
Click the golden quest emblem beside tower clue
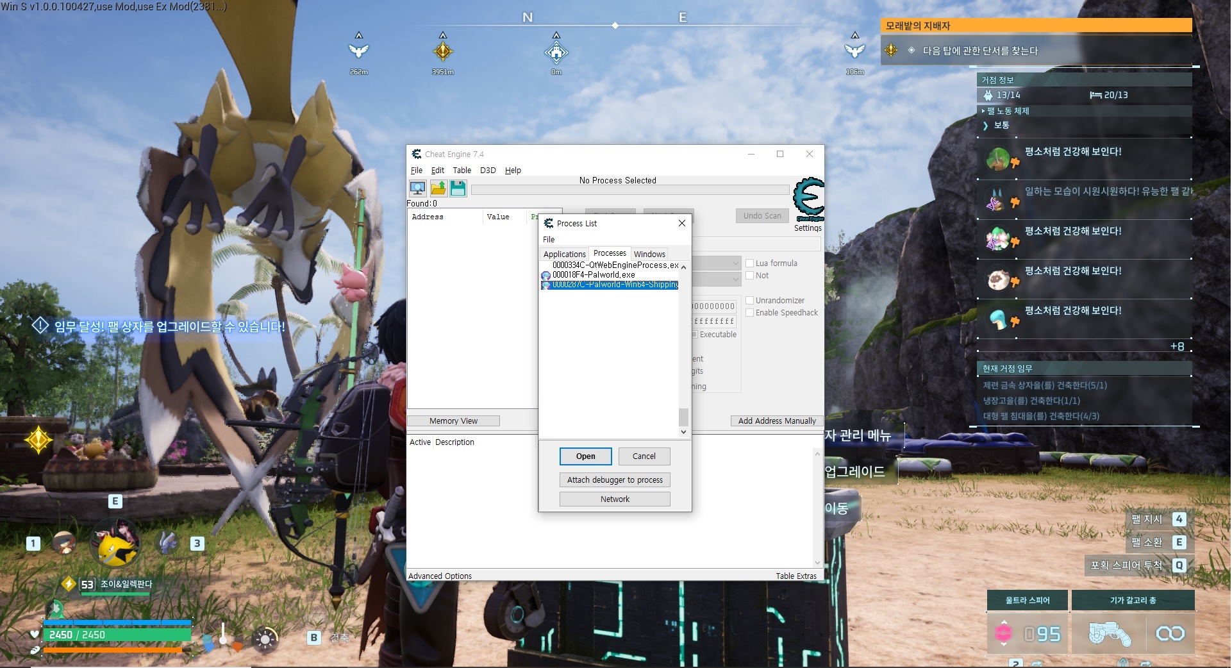click(x=890, y=50)
